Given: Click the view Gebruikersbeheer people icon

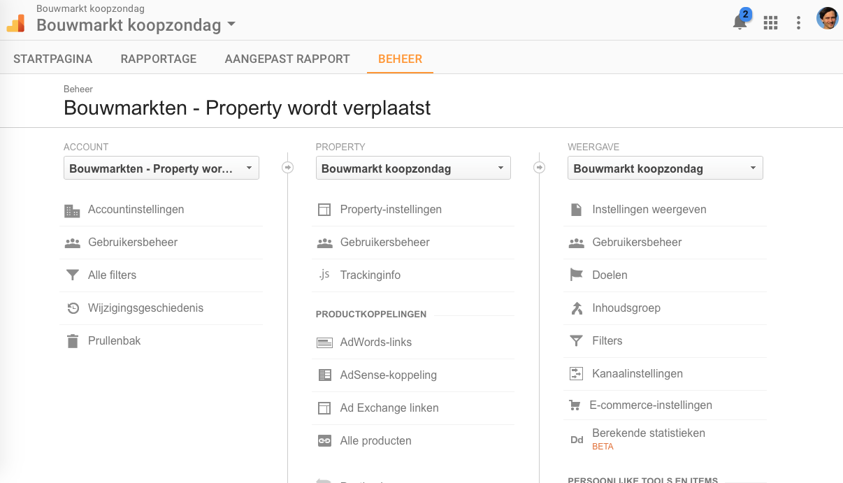Looking at the screenshot, I should tap(576, 243).
